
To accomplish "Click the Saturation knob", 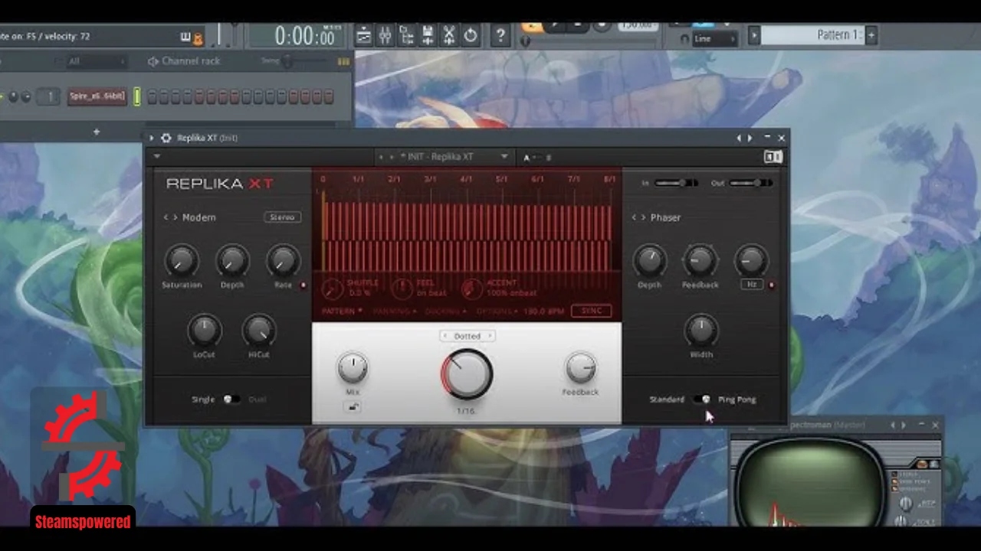I will pos(181,262).
